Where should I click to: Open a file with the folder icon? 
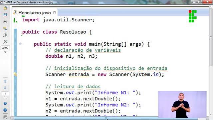[x=5, y=8]
